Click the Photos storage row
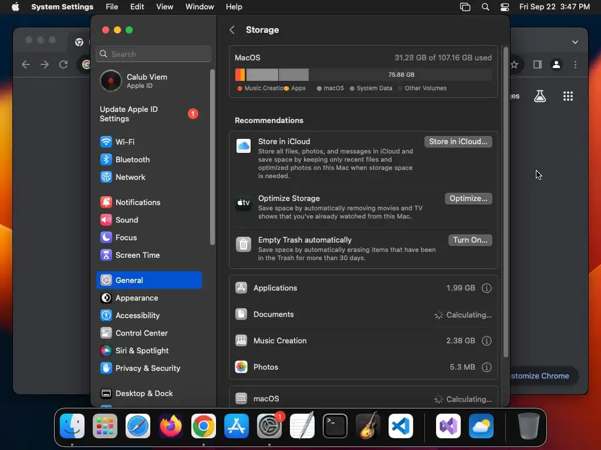Image resolution: width=601 pixels, height=450 pixels. tap(363, 367)
